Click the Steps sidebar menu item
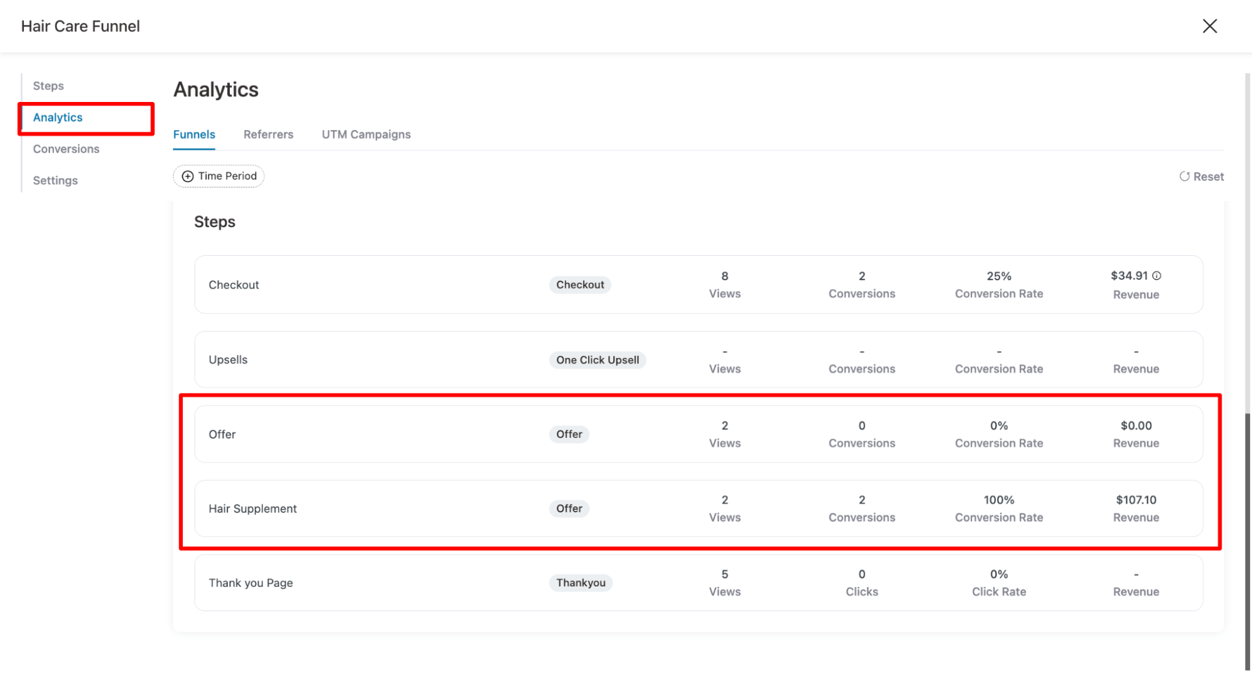Screen dimensions: 1252x685 click(x=47, y=85)
